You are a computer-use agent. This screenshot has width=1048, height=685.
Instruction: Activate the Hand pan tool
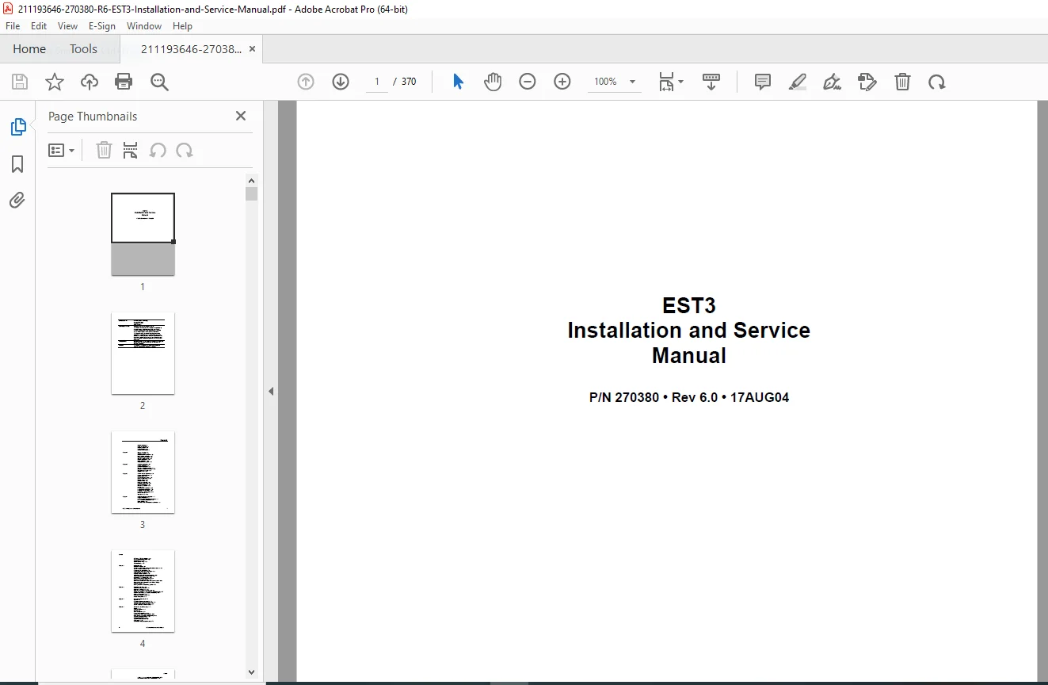click(x=493, y=82)
